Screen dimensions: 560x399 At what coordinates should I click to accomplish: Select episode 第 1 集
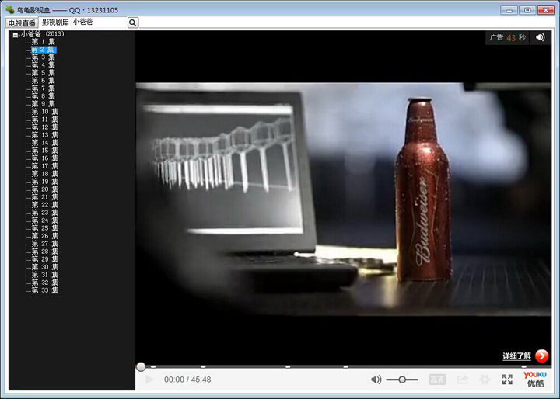(44, 42)
